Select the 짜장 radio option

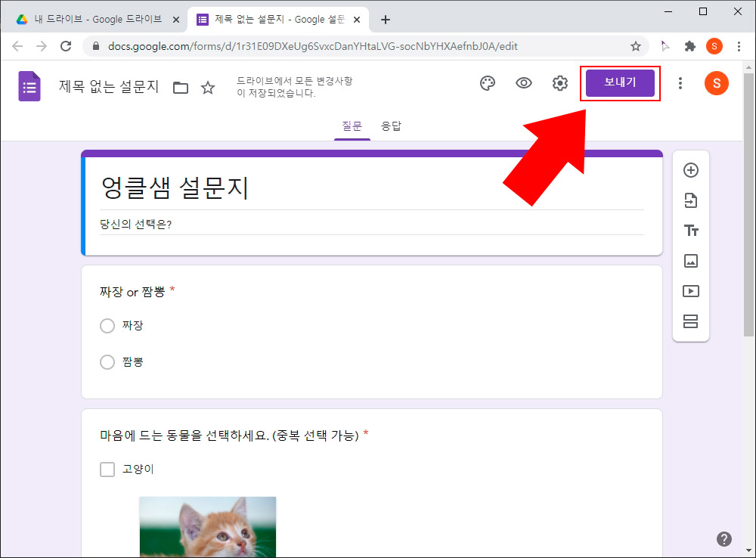(x=107, y=326)
